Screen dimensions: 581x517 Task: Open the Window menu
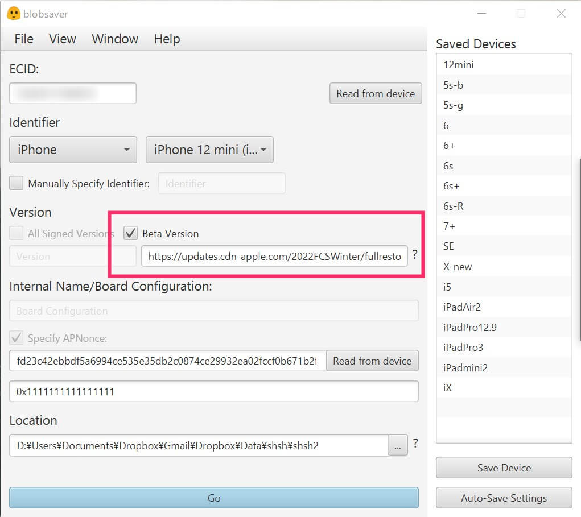tap(115, 39)
